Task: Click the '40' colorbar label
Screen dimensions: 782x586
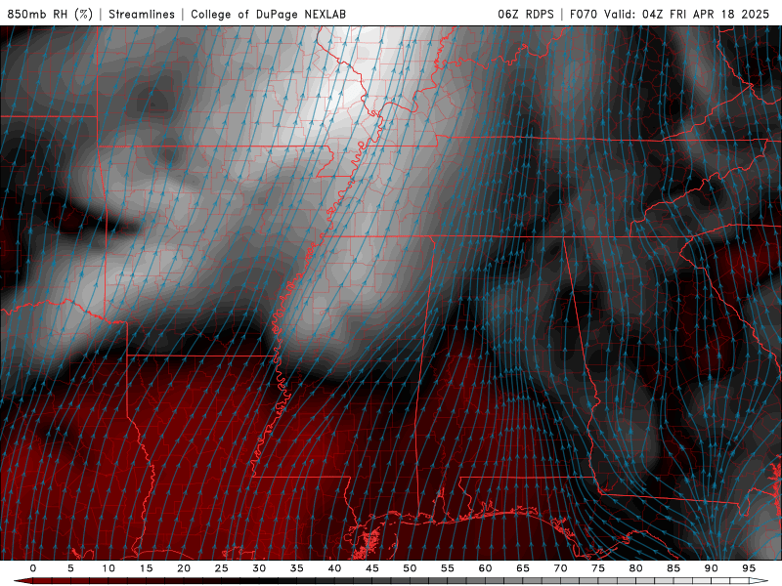Action: click(x=334, y=568)
